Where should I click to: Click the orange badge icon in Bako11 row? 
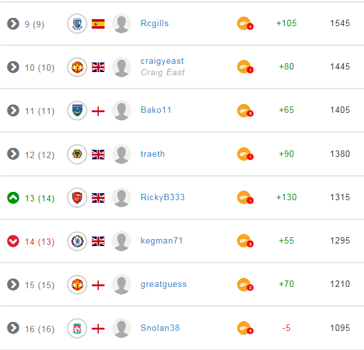(245, 110)
